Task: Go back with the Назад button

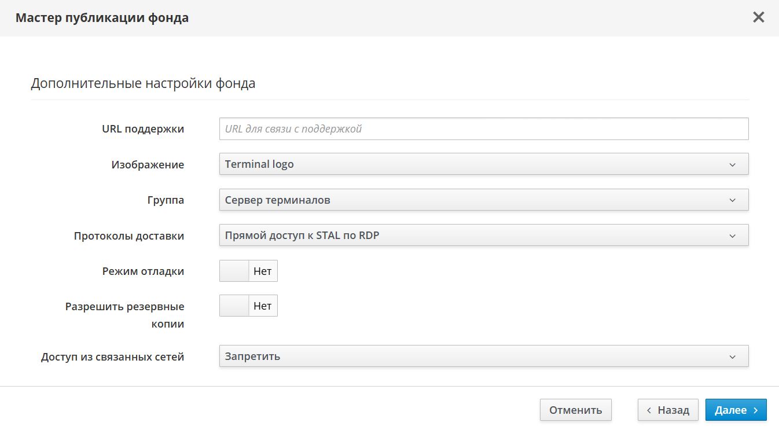Action: pos(668,410)
